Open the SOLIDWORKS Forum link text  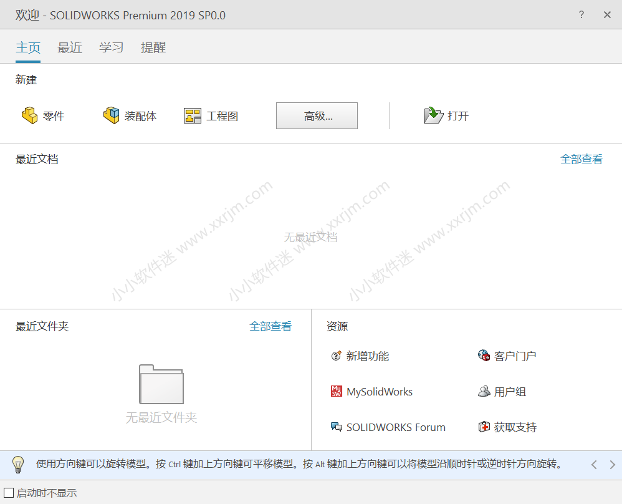pos(396,427)
